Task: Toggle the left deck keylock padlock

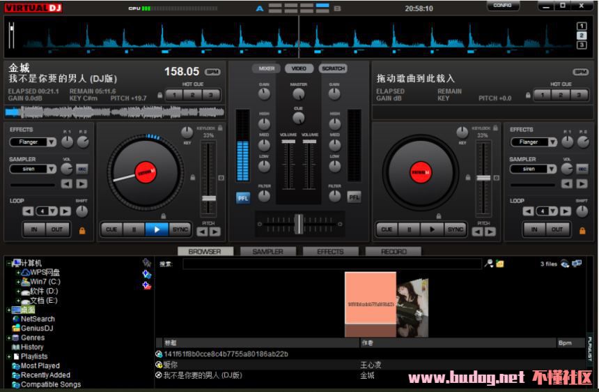Action: (221, 128)
